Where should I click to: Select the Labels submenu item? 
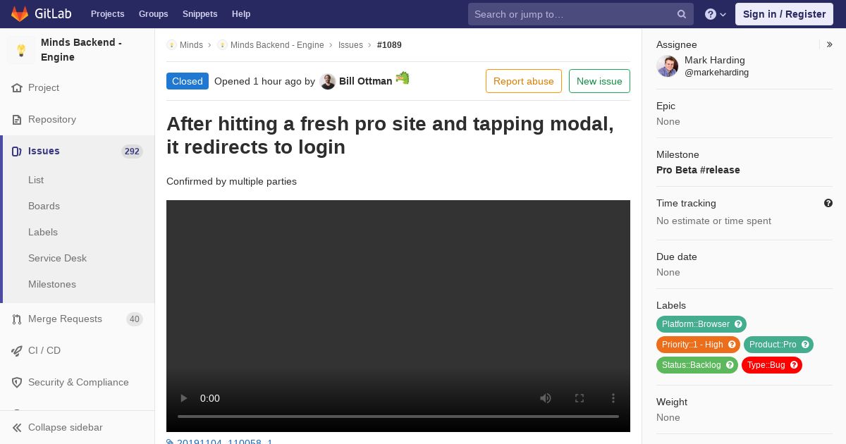point(43,232)
